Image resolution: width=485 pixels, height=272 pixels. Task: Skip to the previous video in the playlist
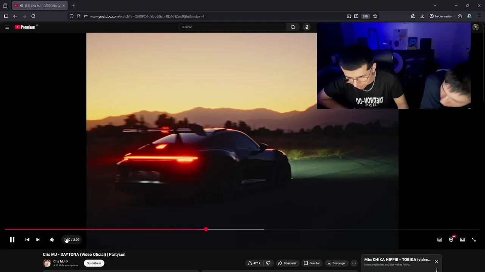click(27, 240)
